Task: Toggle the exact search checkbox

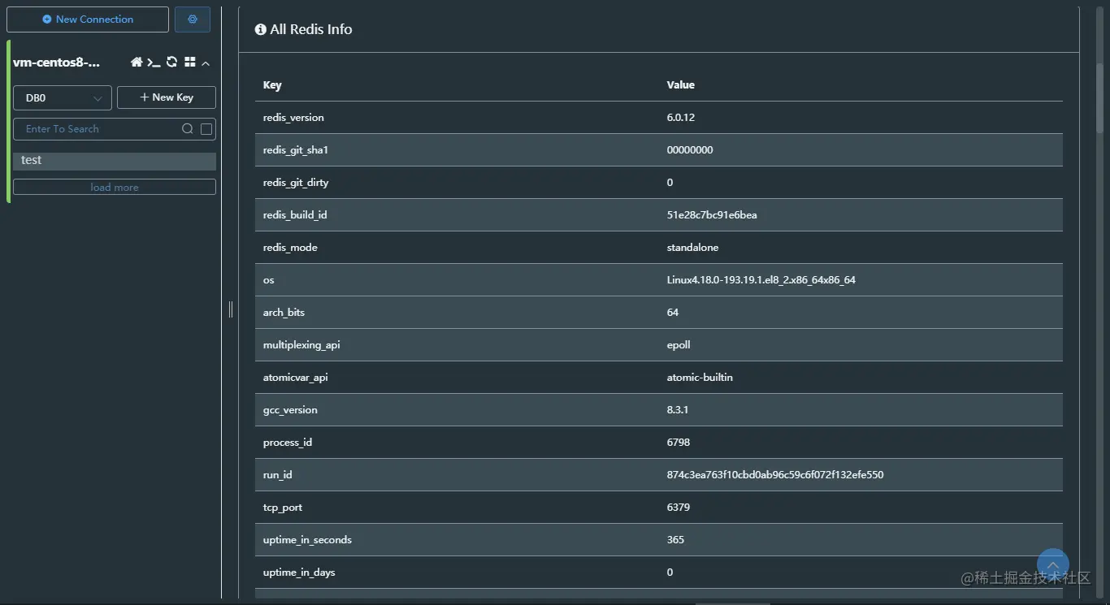Action: tap(206, 129)
